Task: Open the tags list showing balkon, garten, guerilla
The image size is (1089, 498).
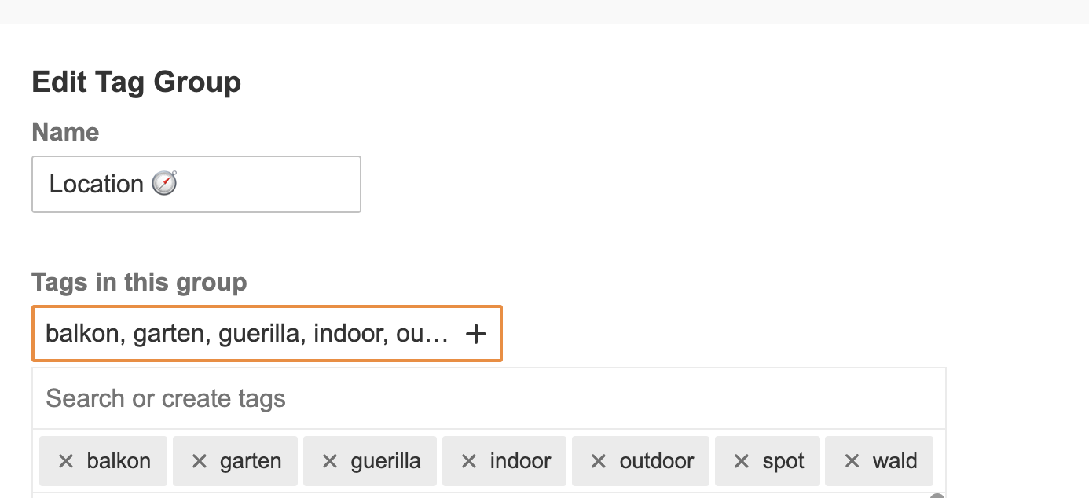Action: [266, 334]
